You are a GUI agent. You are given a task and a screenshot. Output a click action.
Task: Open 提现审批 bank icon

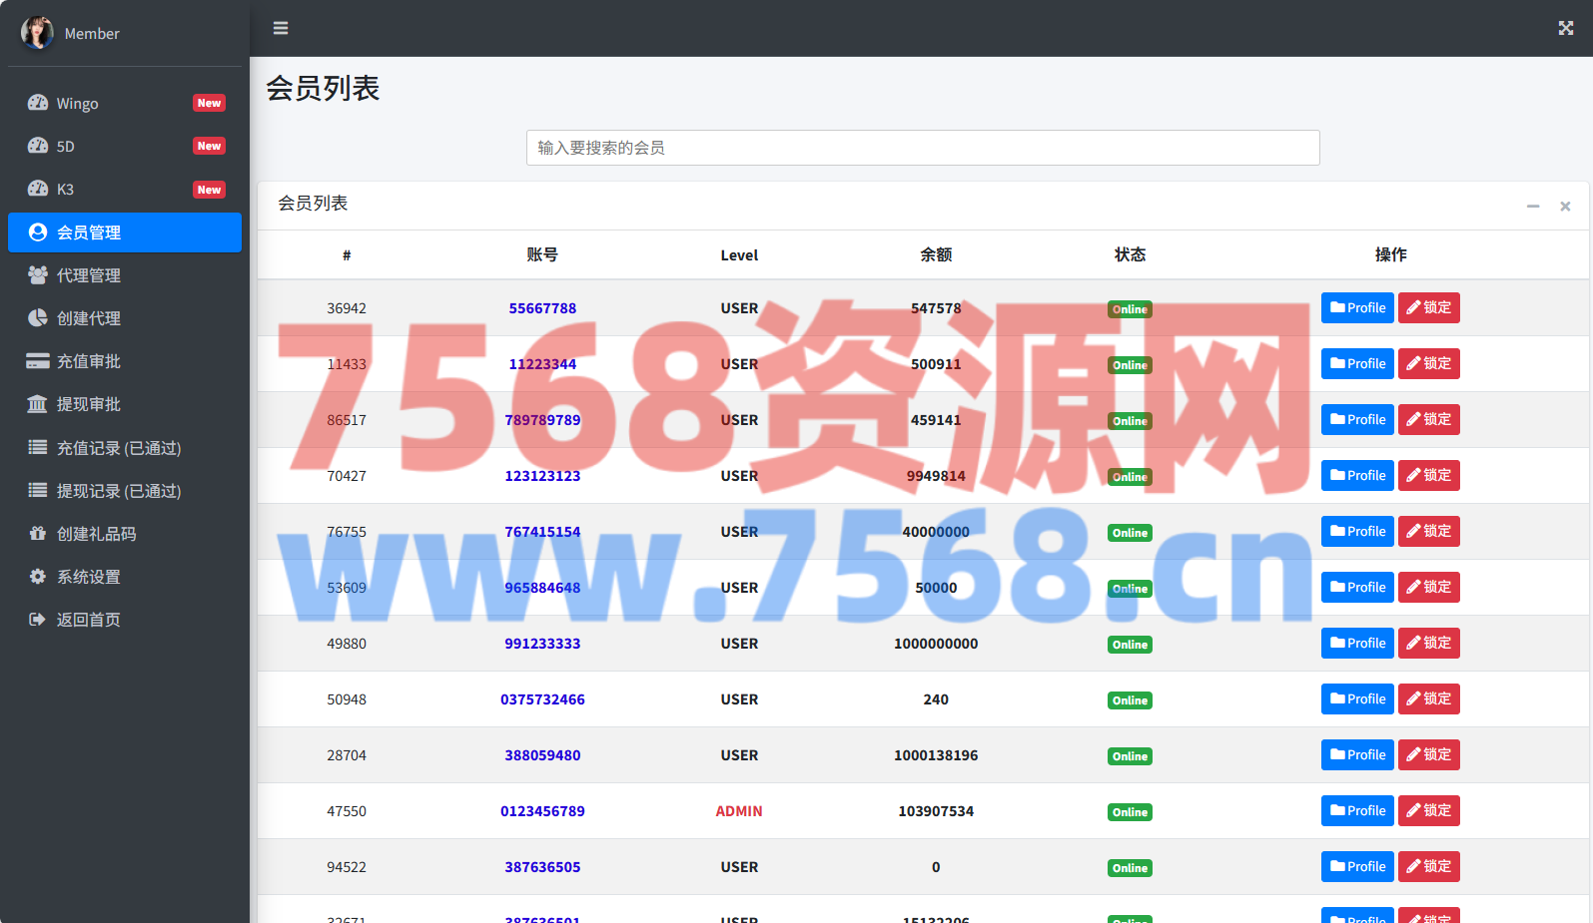pyautogui.click(x=38, y=404)
